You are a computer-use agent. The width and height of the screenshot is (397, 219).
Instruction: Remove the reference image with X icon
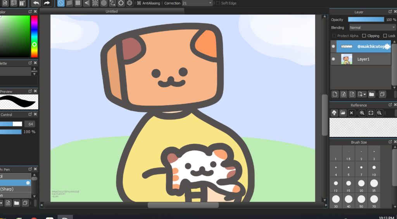[351, 113]
